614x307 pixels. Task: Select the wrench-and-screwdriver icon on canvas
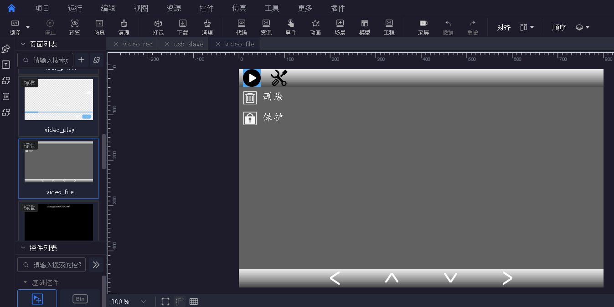(279, 78)
